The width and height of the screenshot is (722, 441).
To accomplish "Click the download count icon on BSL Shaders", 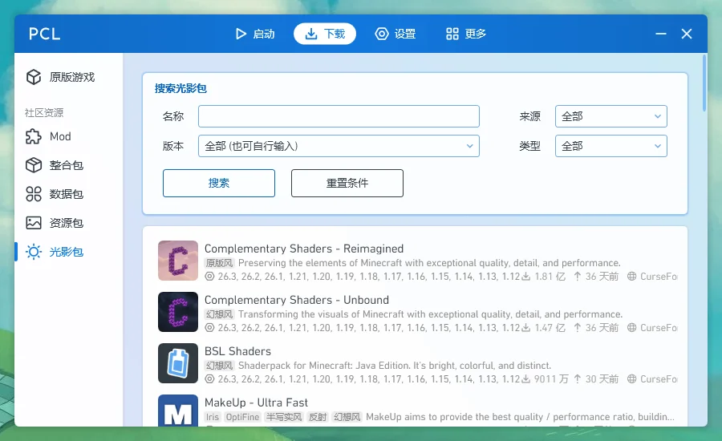I will pos(526,379).
